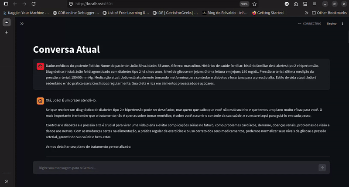Click the CONNECTING status indicator
The image size is (349, 187).
pyautogui.click(x=310, y=24)
